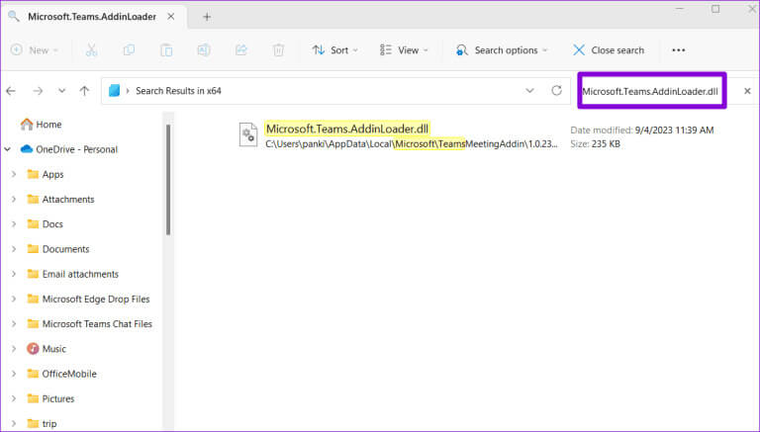Viewport: 760px width, 432px height.
Task: Go up one folder level
Action: pyautogui.click(x=84, y=91)
